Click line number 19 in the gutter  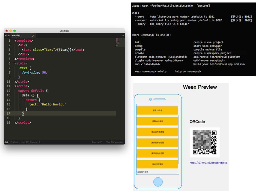8,123
